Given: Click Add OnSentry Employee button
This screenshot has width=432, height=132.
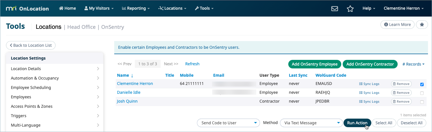Looking at the screenshot, I should 315,64.
